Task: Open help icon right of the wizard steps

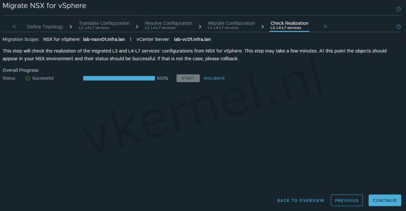Action: 398,27
